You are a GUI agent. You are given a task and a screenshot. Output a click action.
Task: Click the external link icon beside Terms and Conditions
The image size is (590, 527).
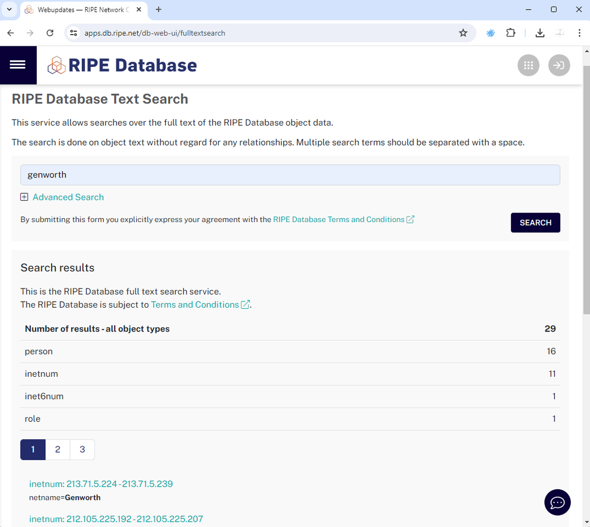pos(245,304)
